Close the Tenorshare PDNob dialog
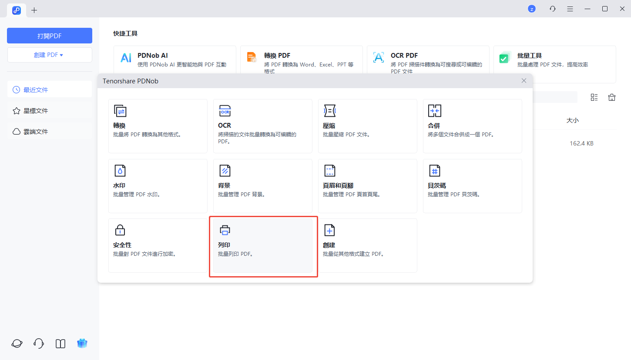The height and width of the screenshot is (360, 631). tap(524, 81)
